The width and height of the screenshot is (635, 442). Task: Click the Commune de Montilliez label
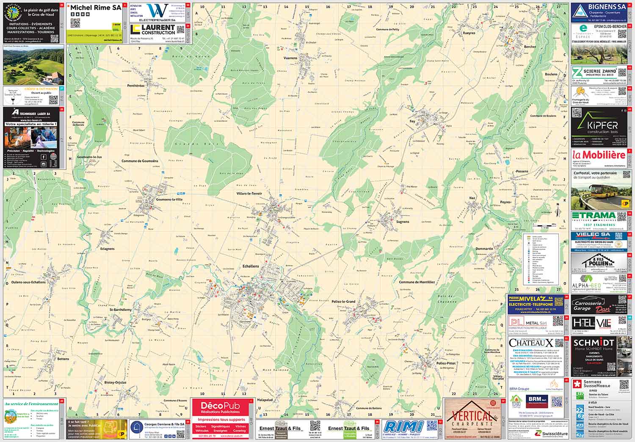tap(417, 282)
